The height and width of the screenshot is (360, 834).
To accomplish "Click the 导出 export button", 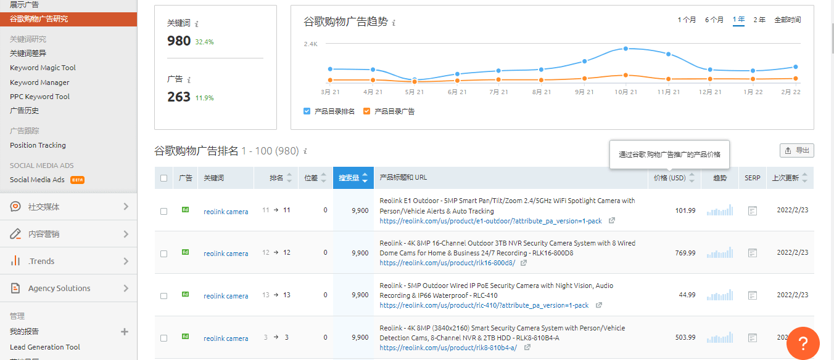I will pyautogui.click(x=797, y=150).
